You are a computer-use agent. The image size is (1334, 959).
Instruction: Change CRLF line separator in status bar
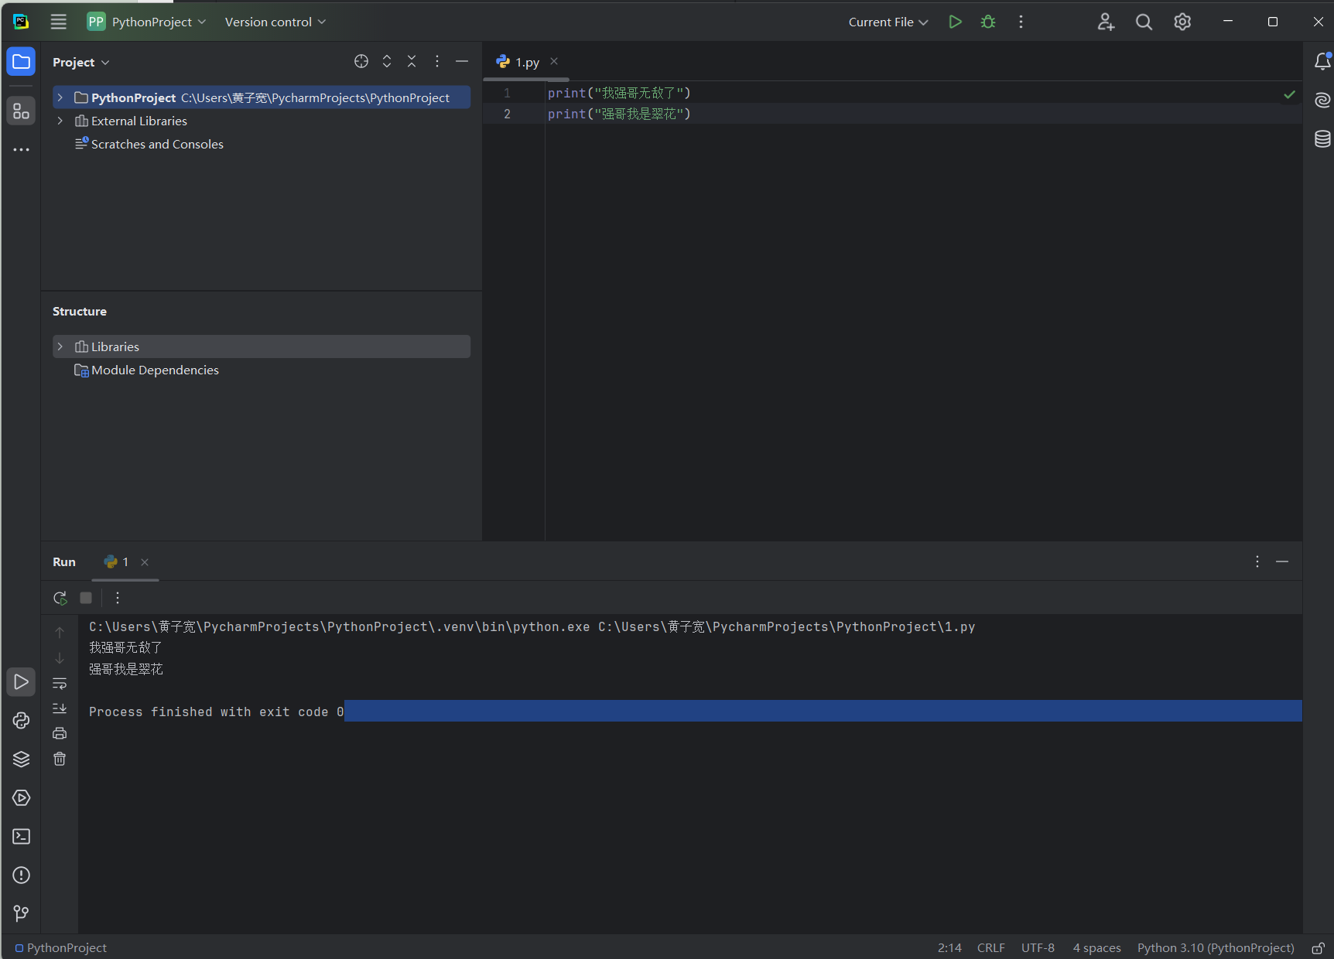click(x=990, y=947)
